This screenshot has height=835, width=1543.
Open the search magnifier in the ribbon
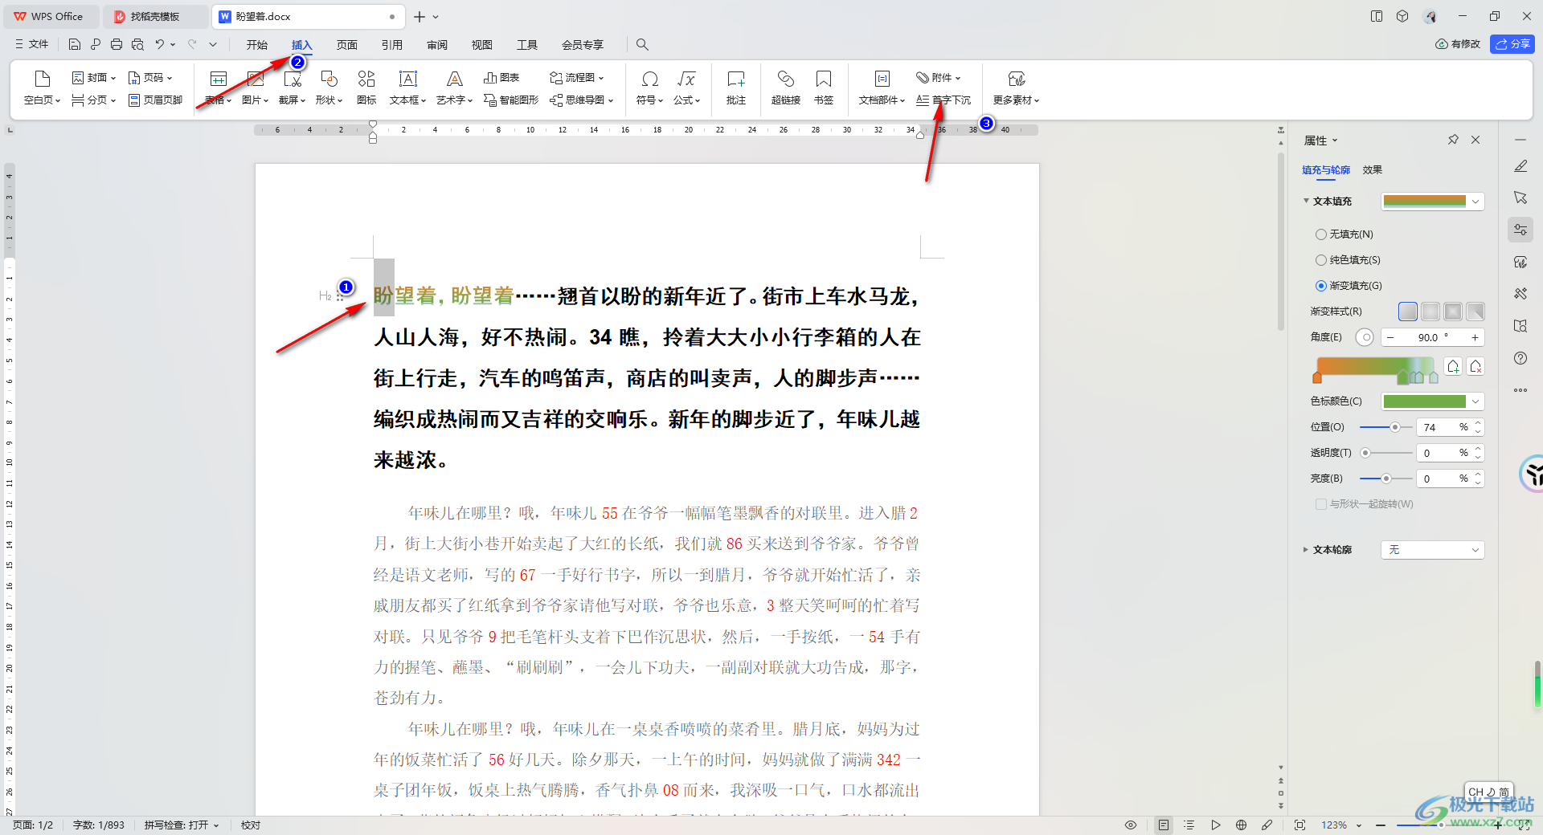tap(642, 44)
